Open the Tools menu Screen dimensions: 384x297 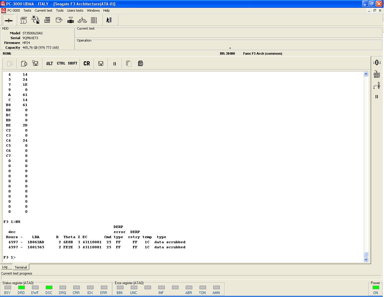[x=60, y=10]
